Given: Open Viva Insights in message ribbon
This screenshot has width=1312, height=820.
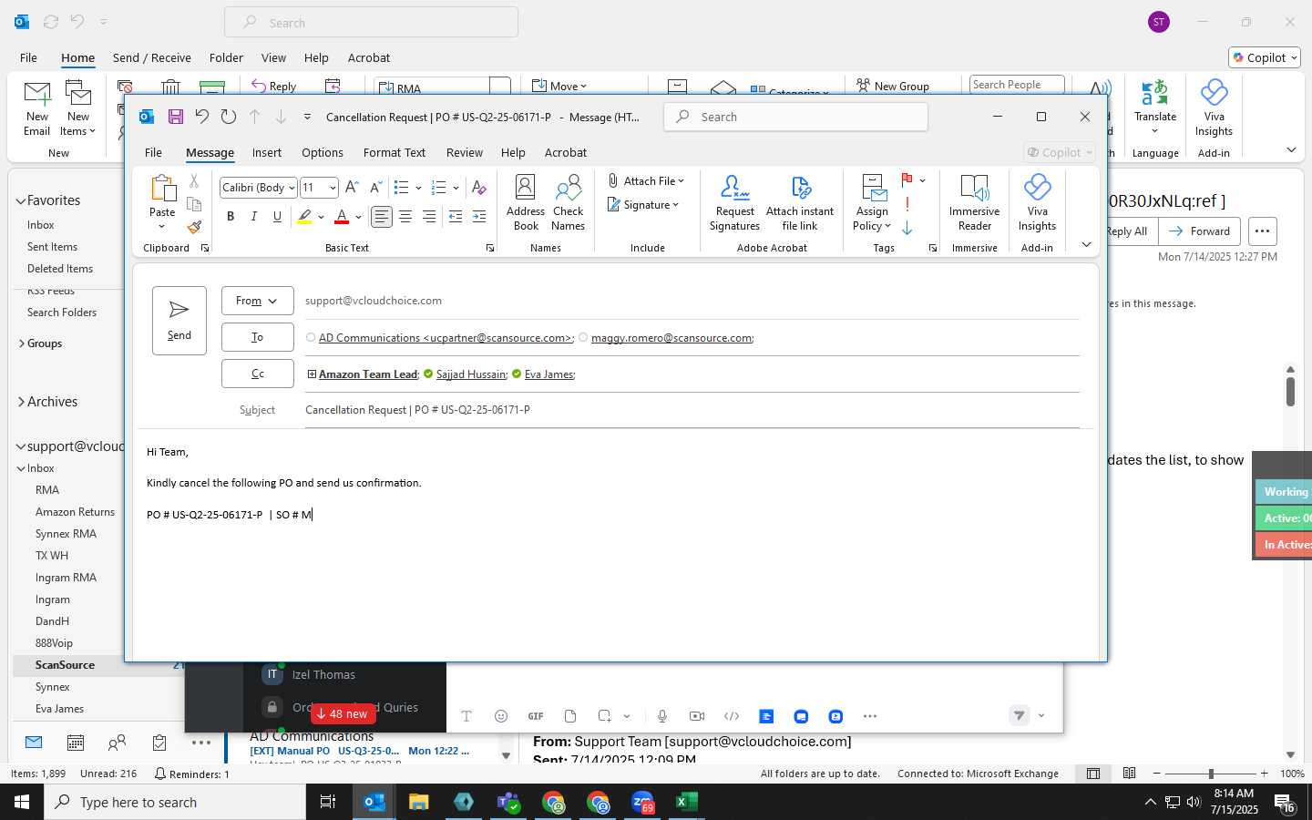Looking at the screenshot, I should pos(1037,203).
